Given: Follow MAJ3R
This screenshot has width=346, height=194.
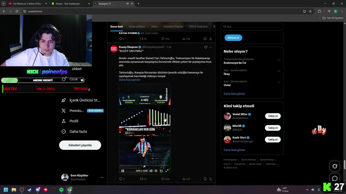Looking at the screenshot, I should pos(273,128).
